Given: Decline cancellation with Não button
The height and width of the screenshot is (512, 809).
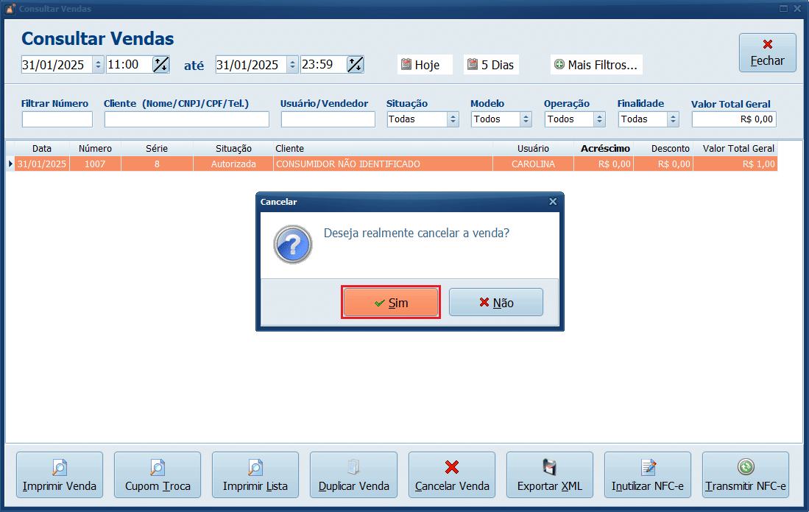Looking at the screenshot, I should point(496,303).
